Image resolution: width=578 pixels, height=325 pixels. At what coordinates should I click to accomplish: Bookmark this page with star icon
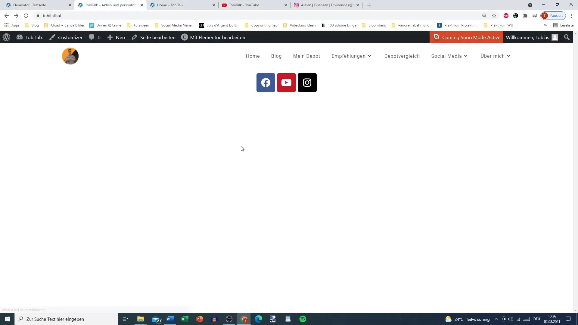click(494, 16)
